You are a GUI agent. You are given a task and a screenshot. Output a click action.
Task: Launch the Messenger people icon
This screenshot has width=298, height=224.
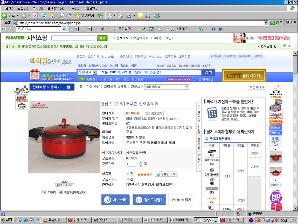(157, 16)
